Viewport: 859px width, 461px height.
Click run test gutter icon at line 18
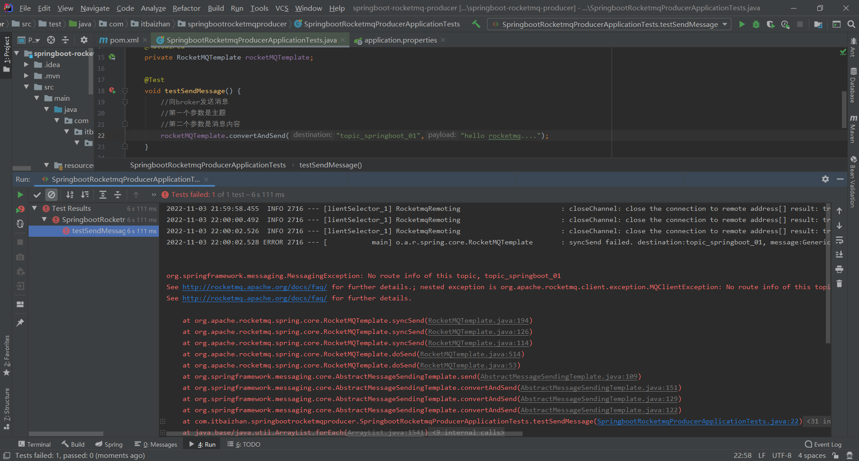pos(112,91)
